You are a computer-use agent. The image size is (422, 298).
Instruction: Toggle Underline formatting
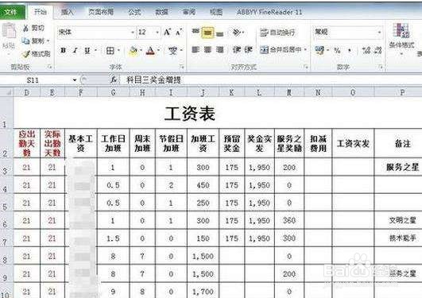[87, 50]
